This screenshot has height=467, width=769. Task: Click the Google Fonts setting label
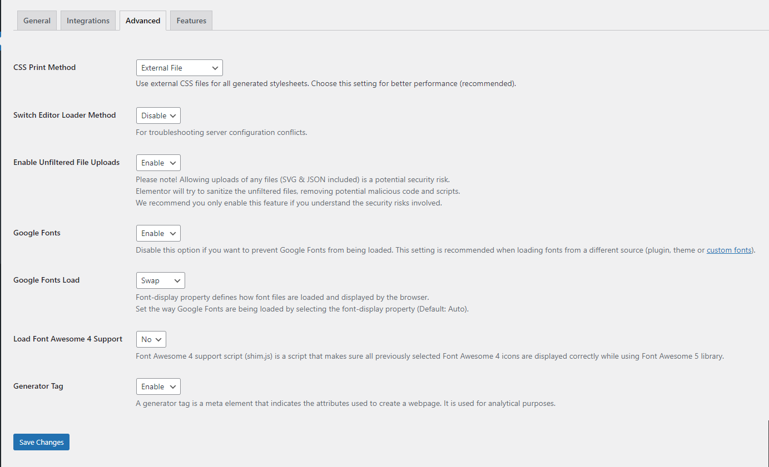[x=37, y=233]
